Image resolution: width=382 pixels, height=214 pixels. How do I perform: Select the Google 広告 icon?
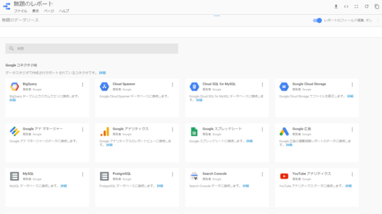point(284,132)
